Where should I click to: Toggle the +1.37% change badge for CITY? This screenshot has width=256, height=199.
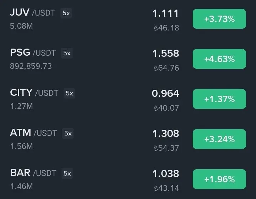click(219, 99)
